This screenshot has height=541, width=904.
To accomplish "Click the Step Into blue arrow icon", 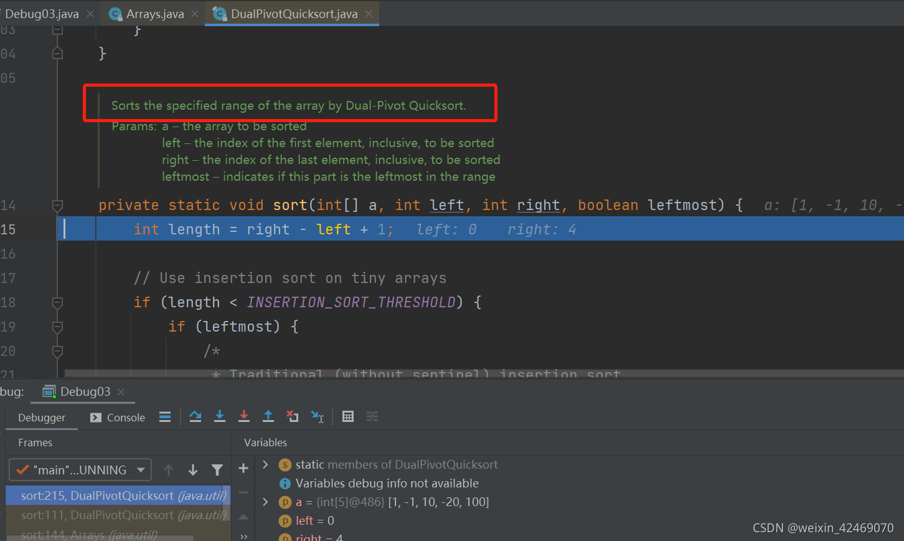I will (220, 416).
